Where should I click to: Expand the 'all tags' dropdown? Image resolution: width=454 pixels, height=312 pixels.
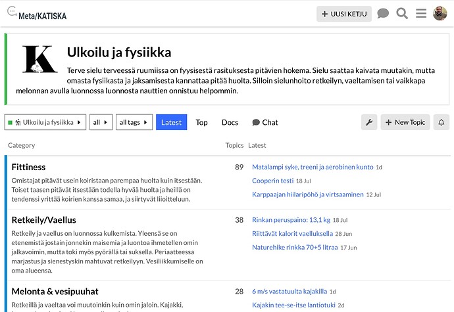[x=134, y=122]
